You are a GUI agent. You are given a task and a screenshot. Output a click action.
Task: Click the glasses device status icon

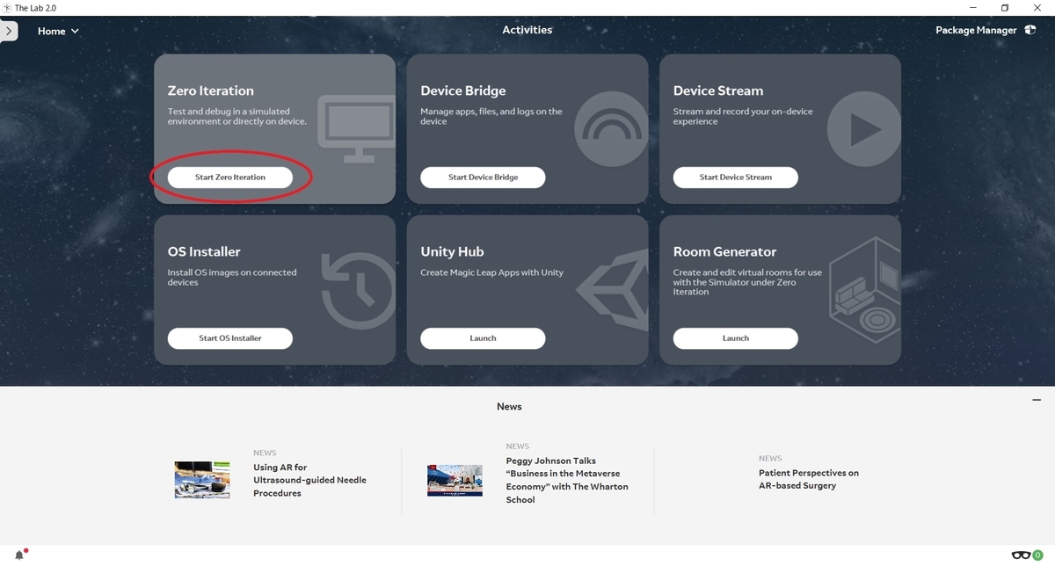pyautogui.click(x=1021, y=555)
